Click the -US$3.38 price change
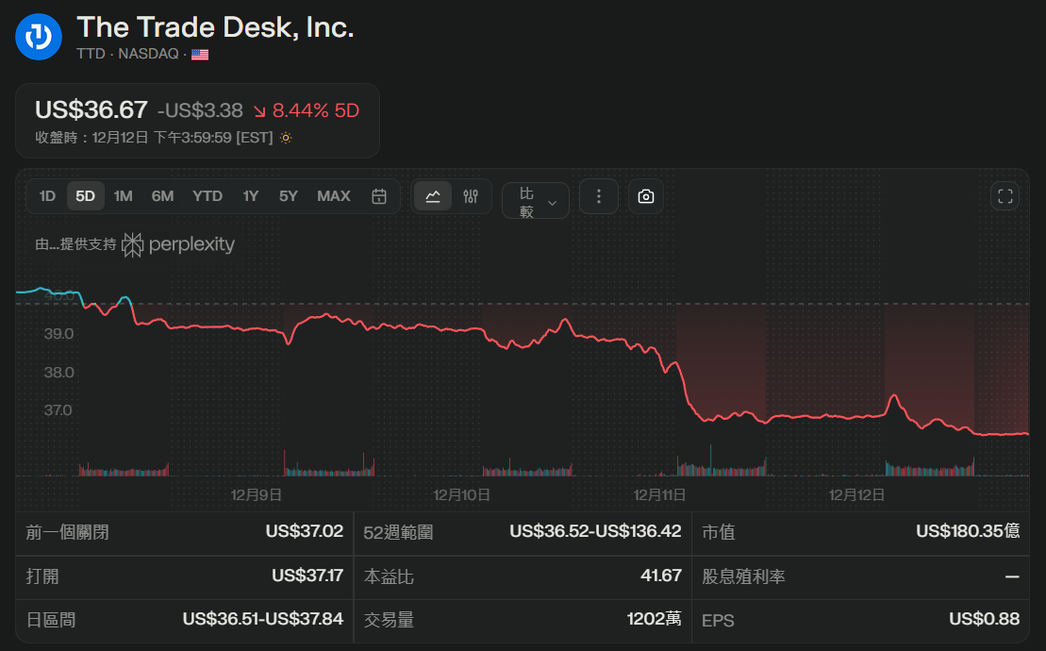 click(x=199, y=110)
